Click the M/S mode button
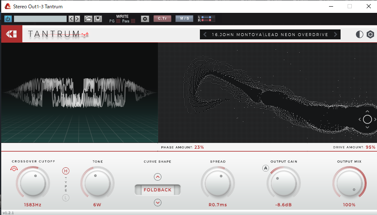377x215 pixels. click(184, 19)
